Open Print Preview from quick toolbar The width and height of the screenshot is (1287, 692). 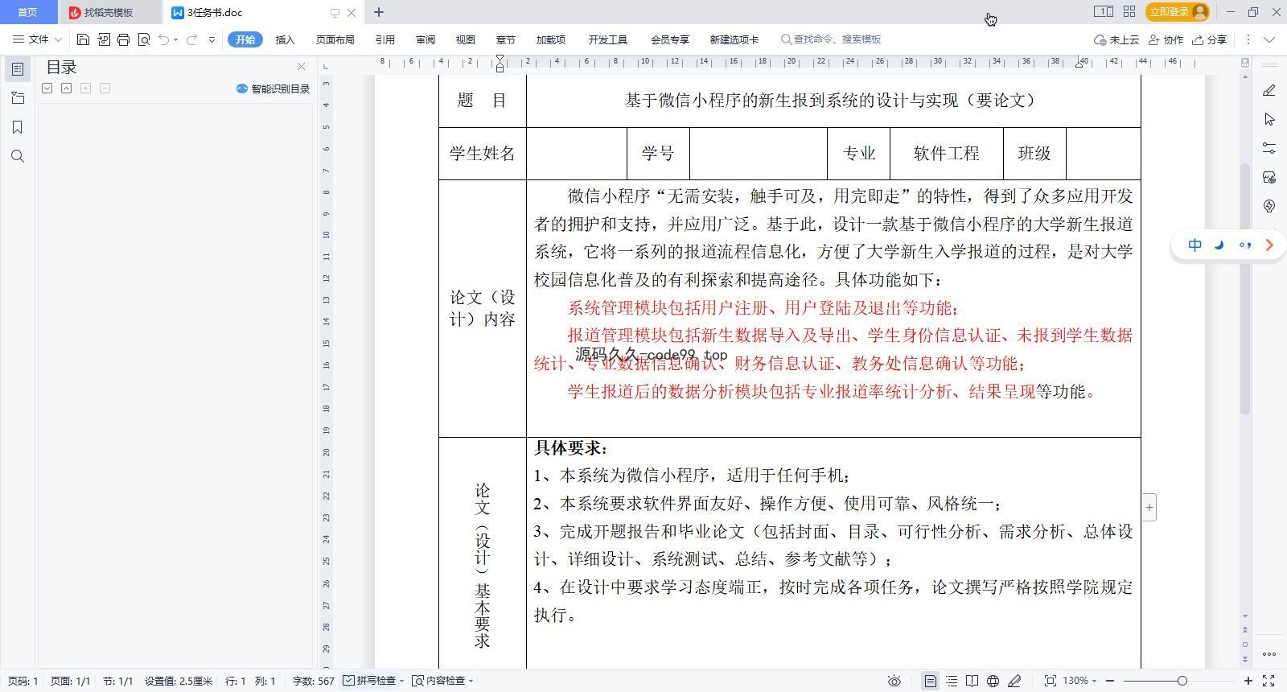(x=144, y=39)
